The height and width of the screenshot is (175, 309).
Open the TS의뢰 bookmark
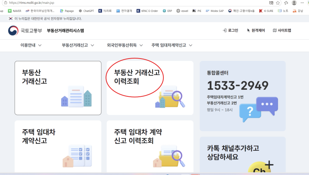click(105, 11)
